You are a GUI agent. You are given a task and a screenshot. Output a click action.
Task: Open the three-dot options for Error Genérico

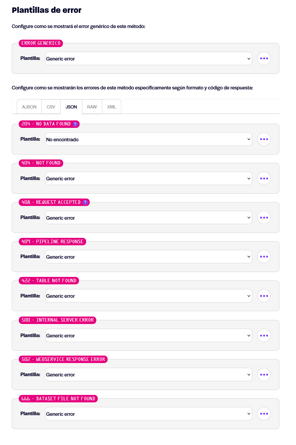[264, 58]
